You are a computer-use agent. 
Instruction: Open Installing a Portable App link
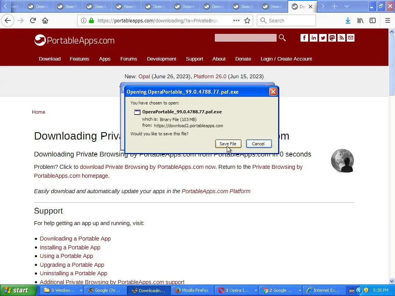tap(70, 247)
